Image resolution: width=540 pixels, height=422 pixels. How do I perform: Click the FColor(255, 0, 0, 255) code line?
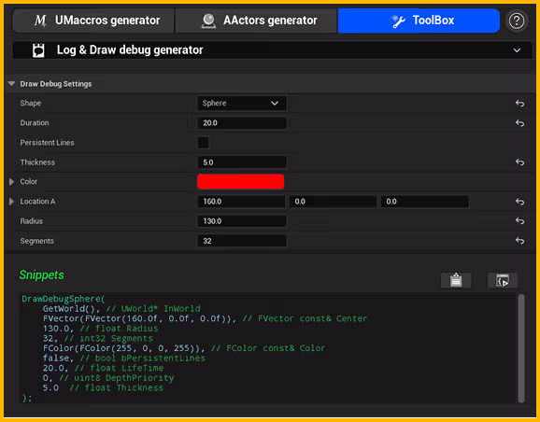click(x=184, y=348)
